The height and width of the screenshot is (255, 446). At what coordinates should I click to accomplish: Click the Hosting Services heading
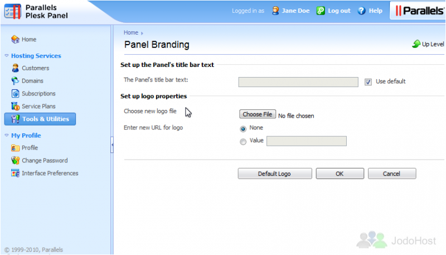(36, 56)
